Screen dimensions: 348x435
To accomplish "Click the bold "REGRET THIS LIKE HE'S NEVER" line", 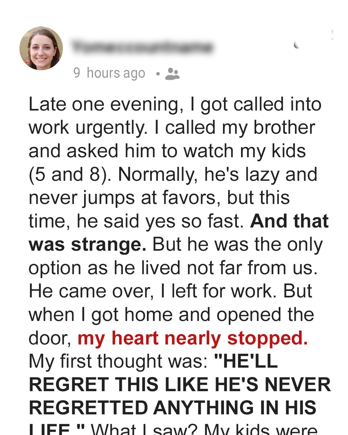I will (180, 385).
